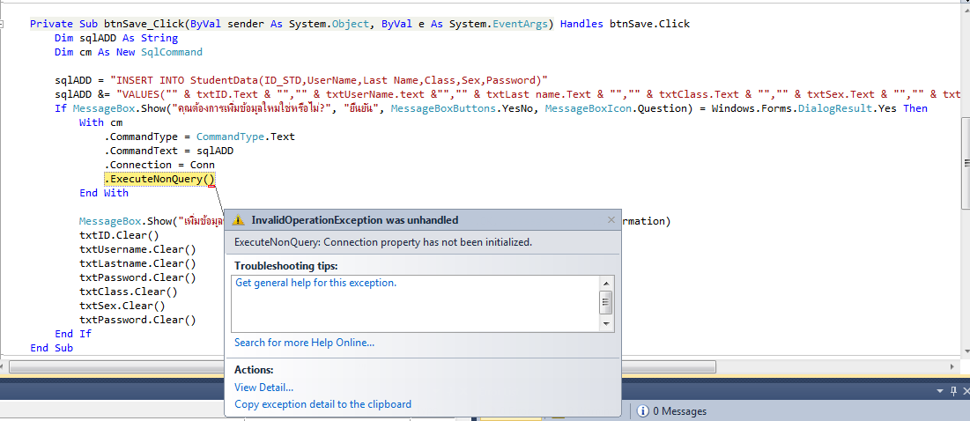Click the warning icon in exception title

click(x=238, y=220)
